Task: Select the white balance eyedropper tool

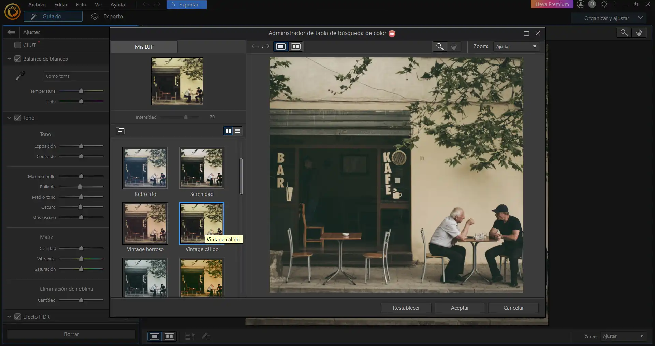Action: [x=20, y=75]
